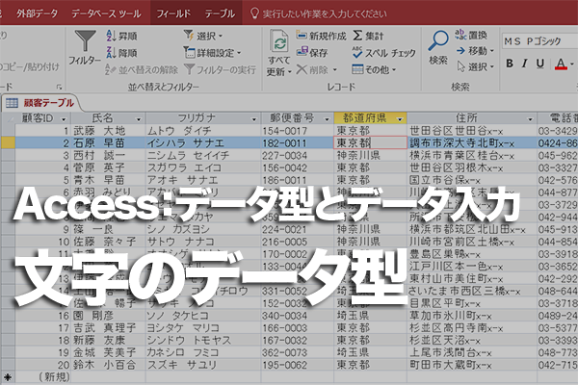Viewport: 578px width, 385px height.
Task: Click address 調布市深大寺北町x-x
Action: (472, 143)
